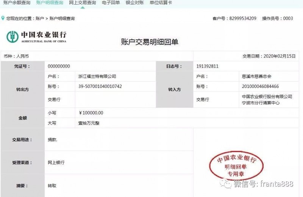
Task: Select amount ¥100000.00
Action: (91, 113)
